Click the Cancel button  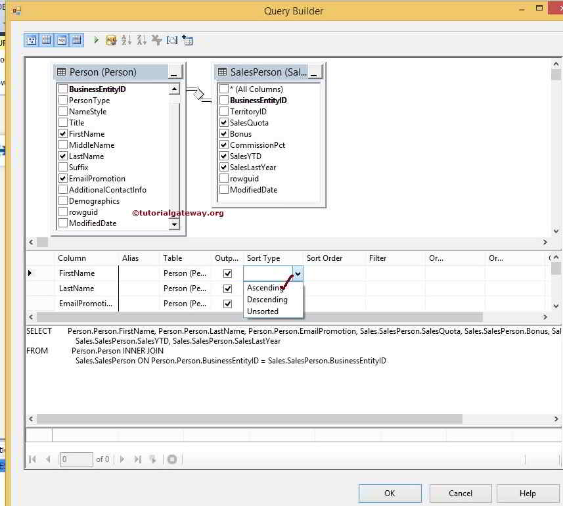[x=460, y=493]
